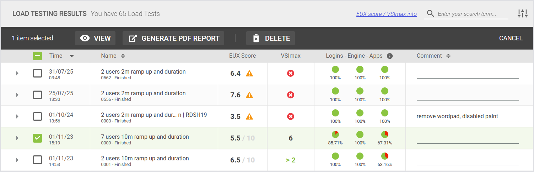This screenshot has height=172, width=534.
Task: Click the 85.71% Logins pie indicator
Action: [335, 134]
